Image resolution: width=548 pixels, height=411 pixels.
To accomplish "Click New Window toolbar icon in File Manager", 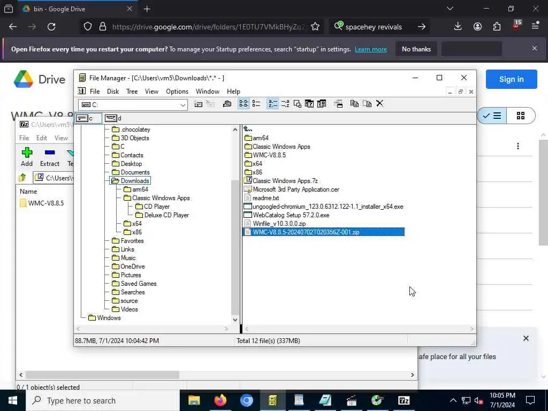I will tap(338, 104).
